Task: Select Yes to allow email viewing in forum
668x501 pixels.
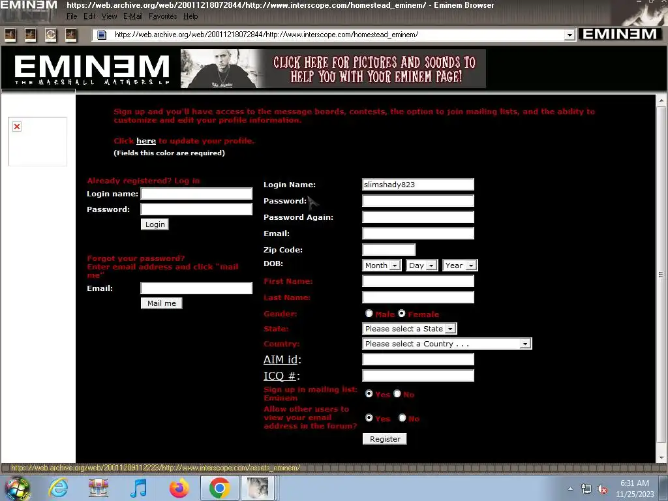Action: coord(369,418)
